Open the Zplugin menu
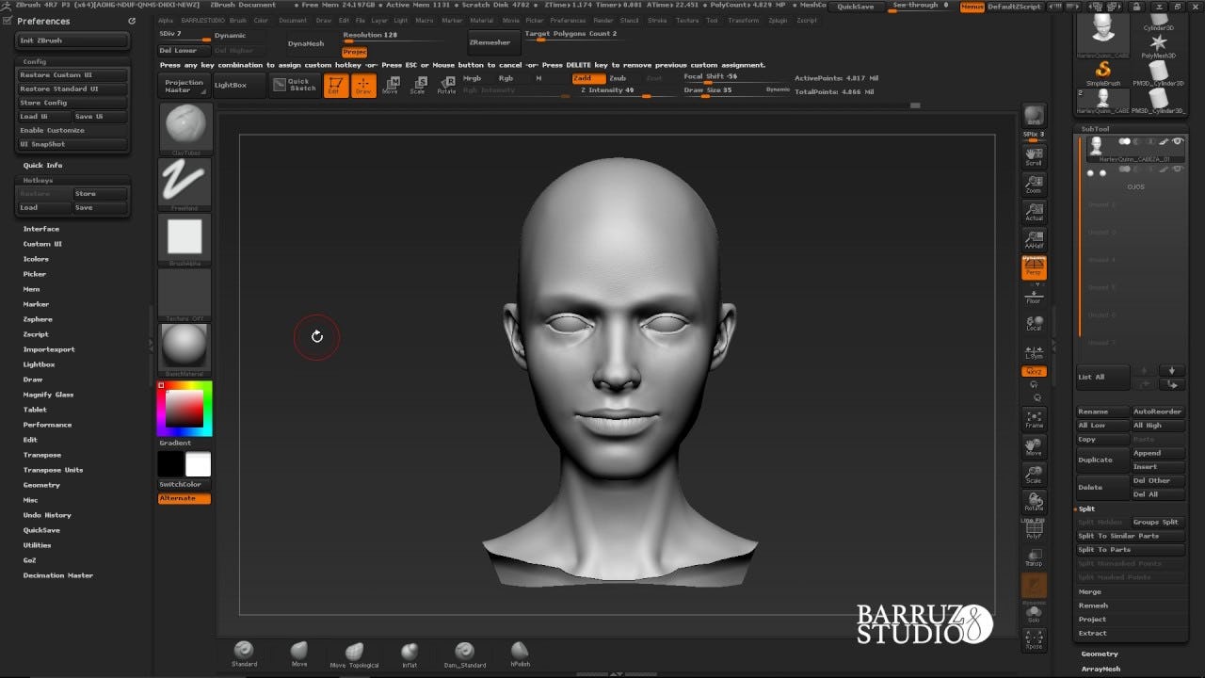 [778, 20]
